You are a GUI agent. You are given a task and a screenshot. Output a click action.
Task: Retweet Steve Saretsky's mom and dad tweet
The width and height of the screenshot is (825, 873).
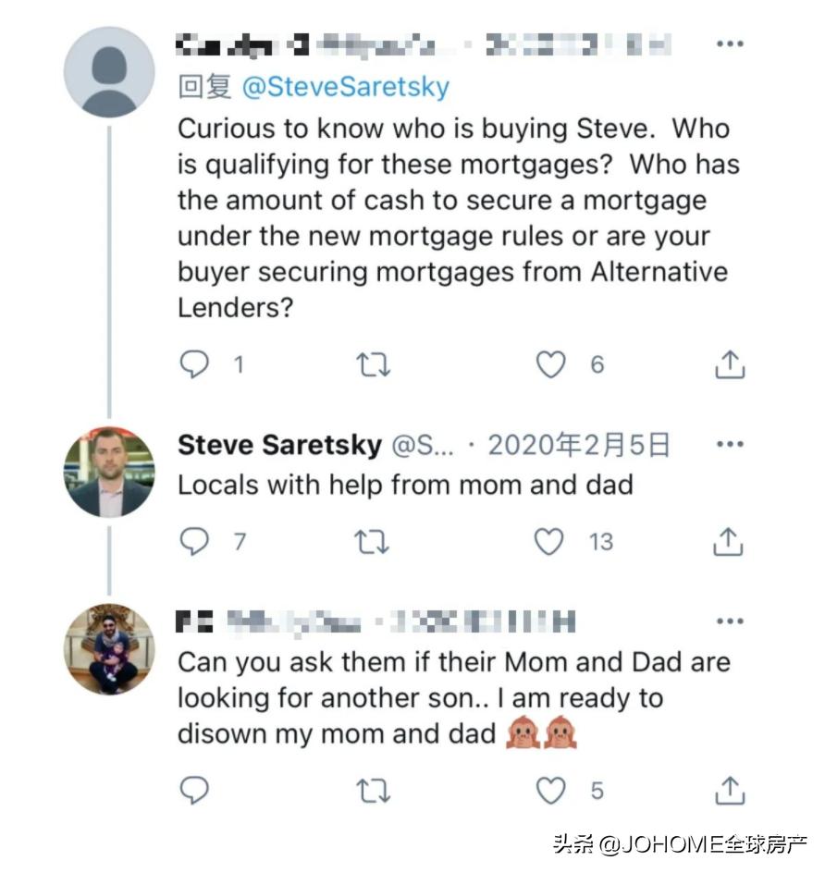(374, 541)
